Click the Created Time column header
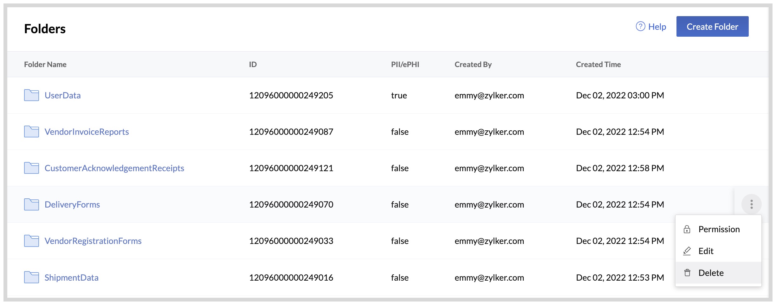The height and width of the screenshot is (305, 776). 598,65
